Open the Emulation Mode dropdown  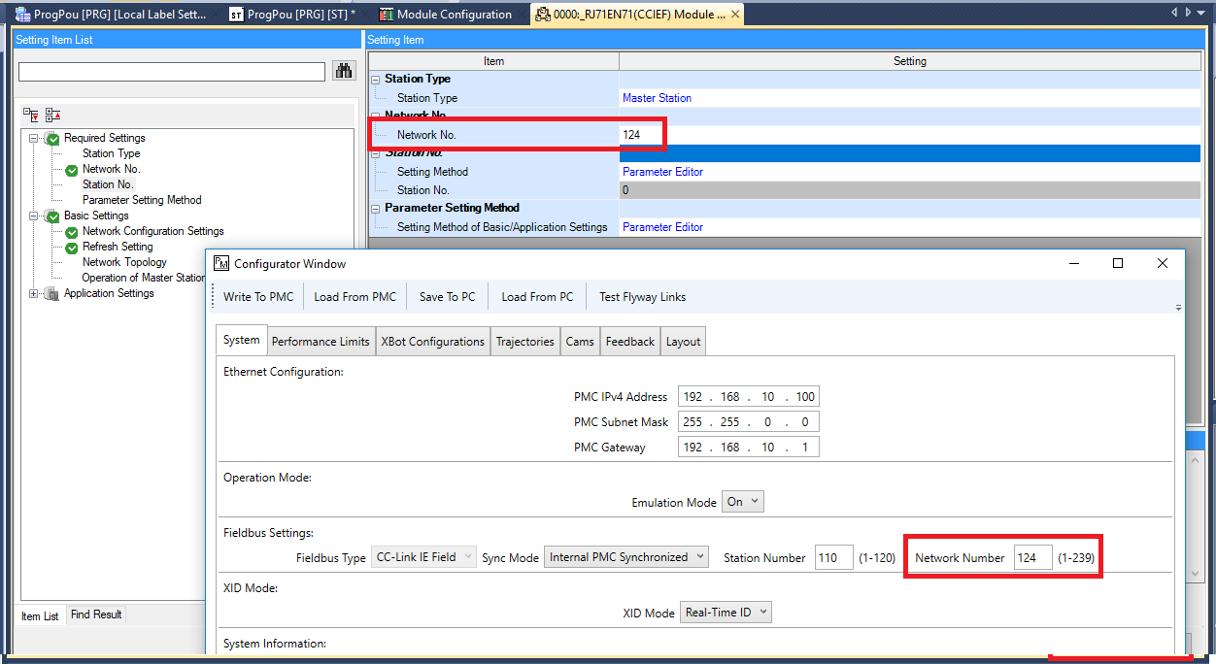tap(744, 502)
